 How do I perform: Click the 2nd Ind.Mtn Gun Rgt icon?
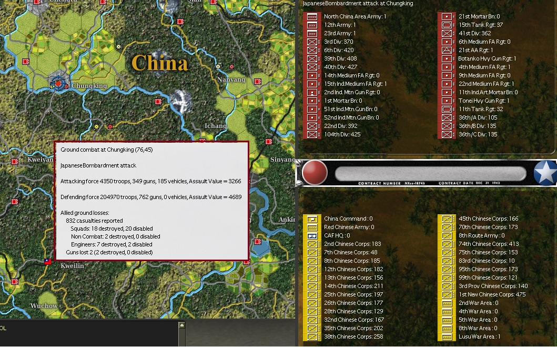(x=312, y=93)
